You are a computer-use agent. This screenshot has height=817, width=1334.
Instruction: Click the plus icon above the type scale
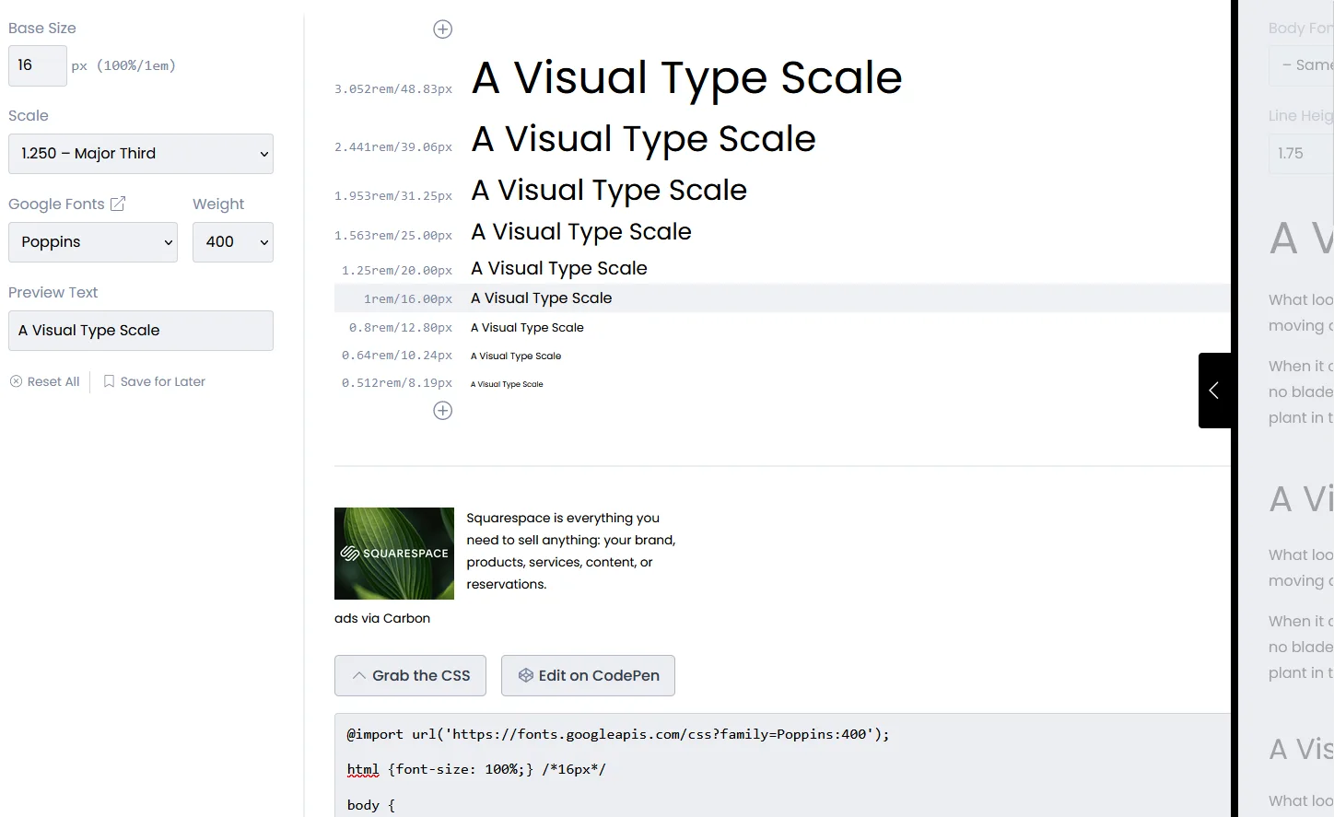[x=442, y=29]
